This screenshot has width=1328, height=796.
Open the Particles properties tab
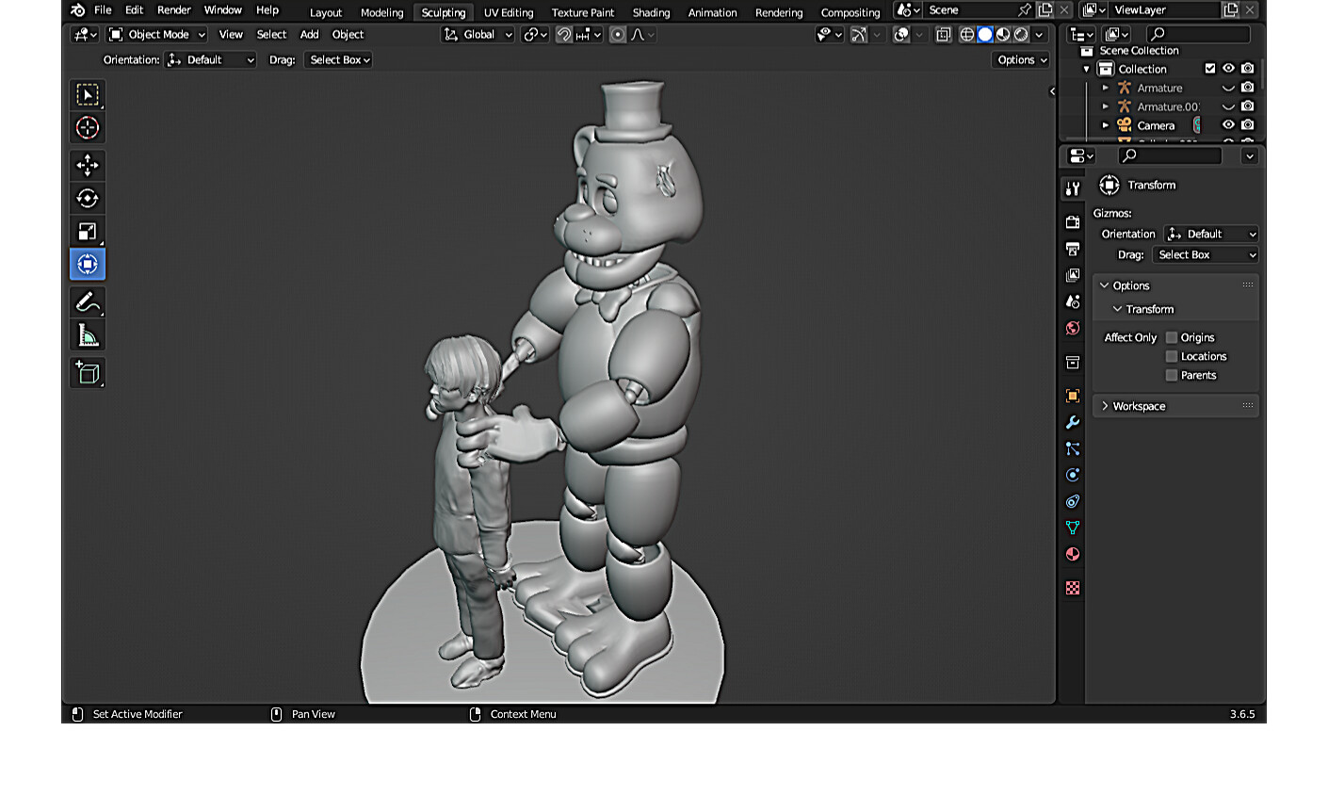(1072, 448)
